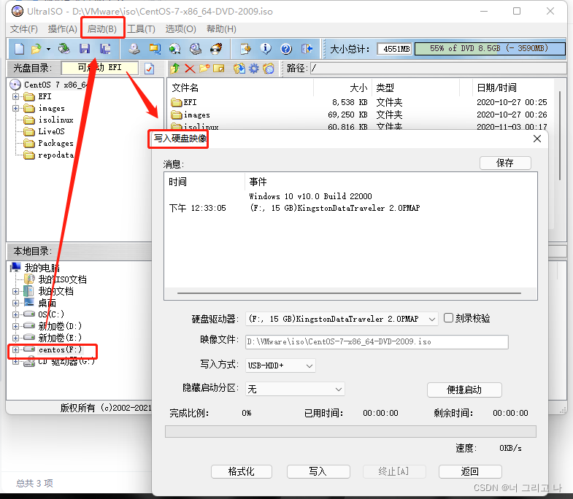Click the Mount to virtual drive icon
This screenshot has height=499, width=573.
196,49
